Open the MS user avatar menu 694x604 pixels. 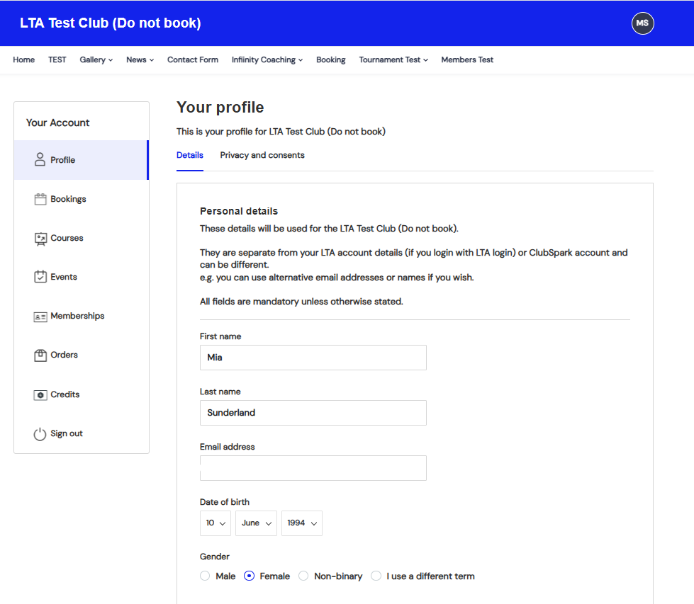pos(642,23)
